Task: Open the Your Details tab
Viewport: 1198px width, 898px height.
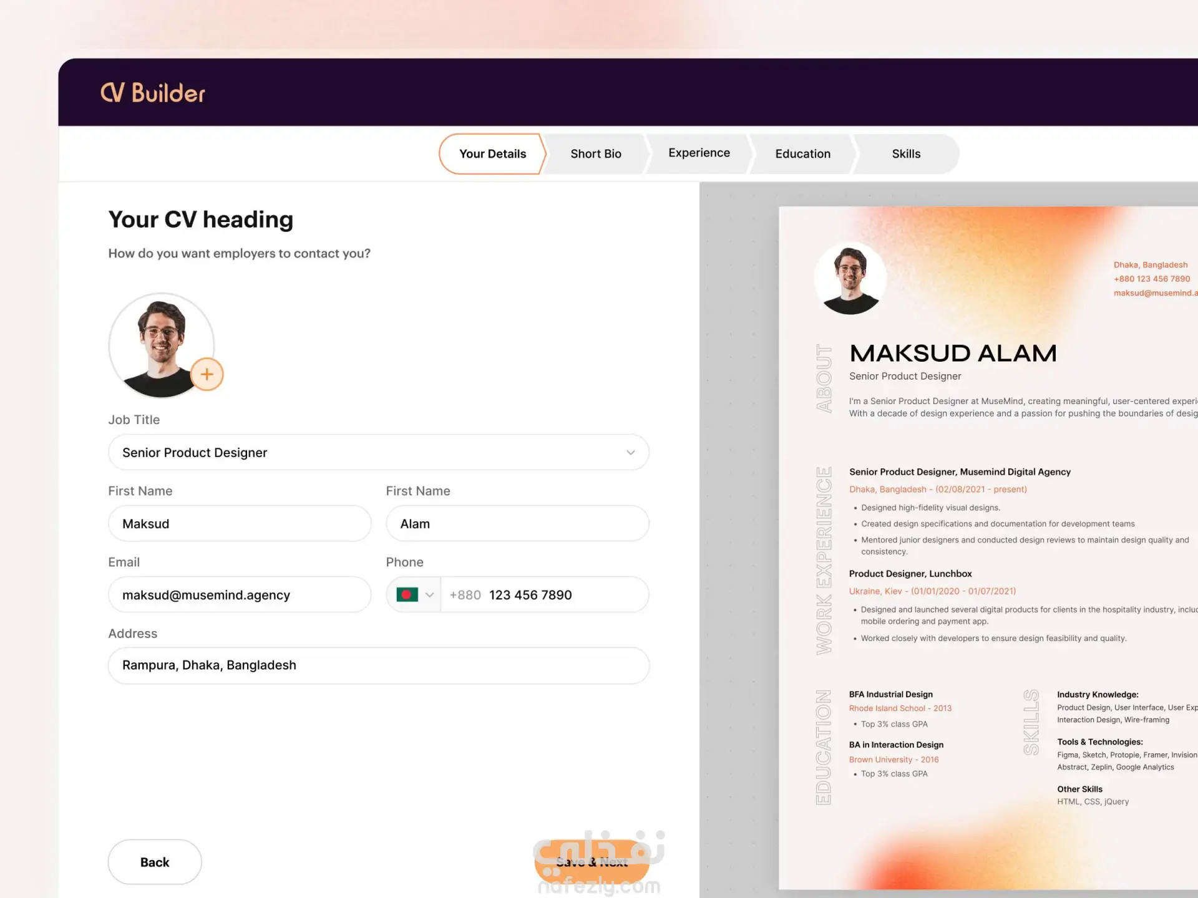Action: tap(492, 154)
